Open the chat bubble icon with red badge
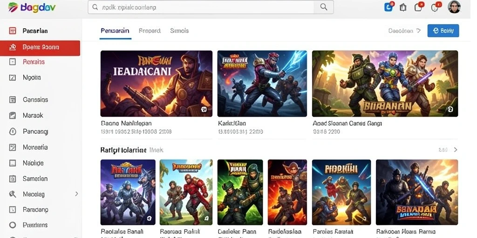This screenshot has height=238, width=477. coord(435,7)
